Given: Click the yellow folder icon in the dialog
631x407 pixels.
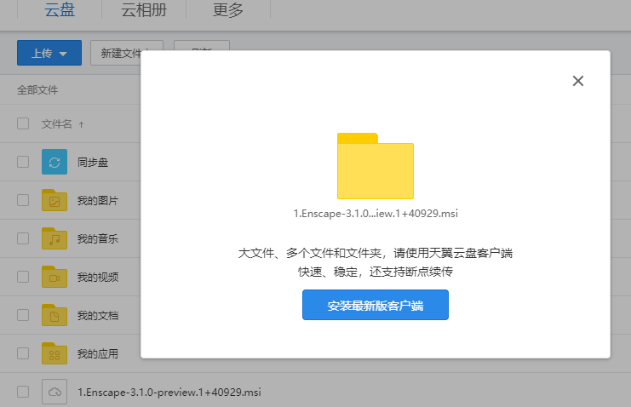Looking at the screenshot, I should click(375, 166).
